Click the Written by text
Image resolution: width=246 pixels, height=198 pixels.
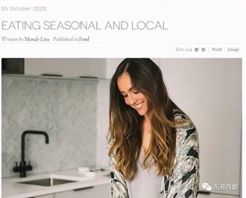tap(13, 39)
